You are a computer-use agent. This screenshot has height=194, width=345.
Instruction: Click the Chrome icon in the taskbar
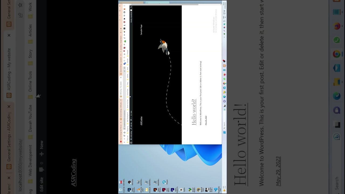coord(224,83)
